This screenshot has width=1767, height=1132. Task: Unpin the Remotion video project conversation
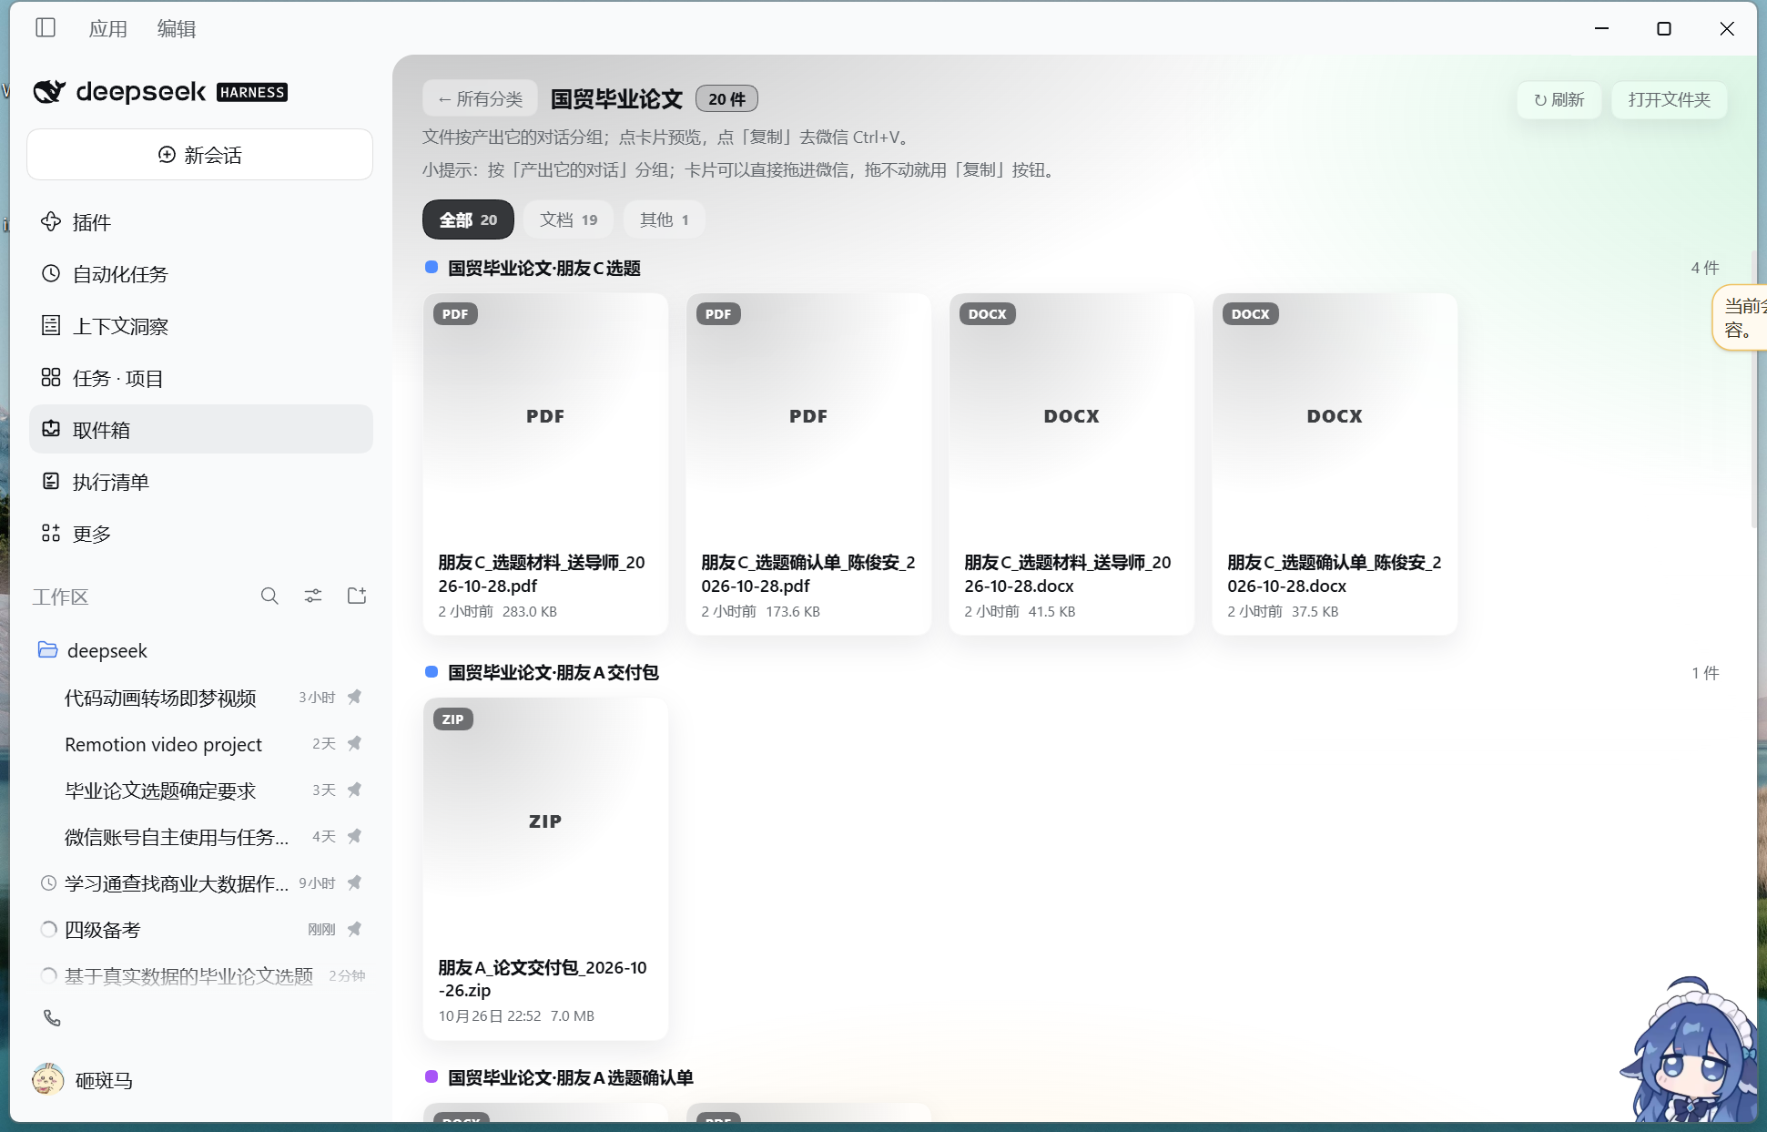tap(355, 744)
